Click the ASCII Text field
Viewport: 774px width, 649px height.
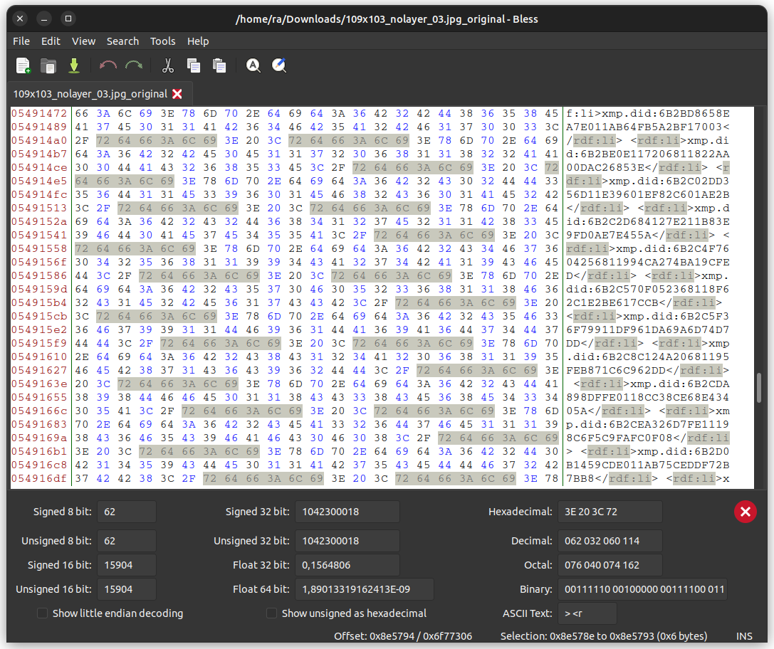(587, 613)
